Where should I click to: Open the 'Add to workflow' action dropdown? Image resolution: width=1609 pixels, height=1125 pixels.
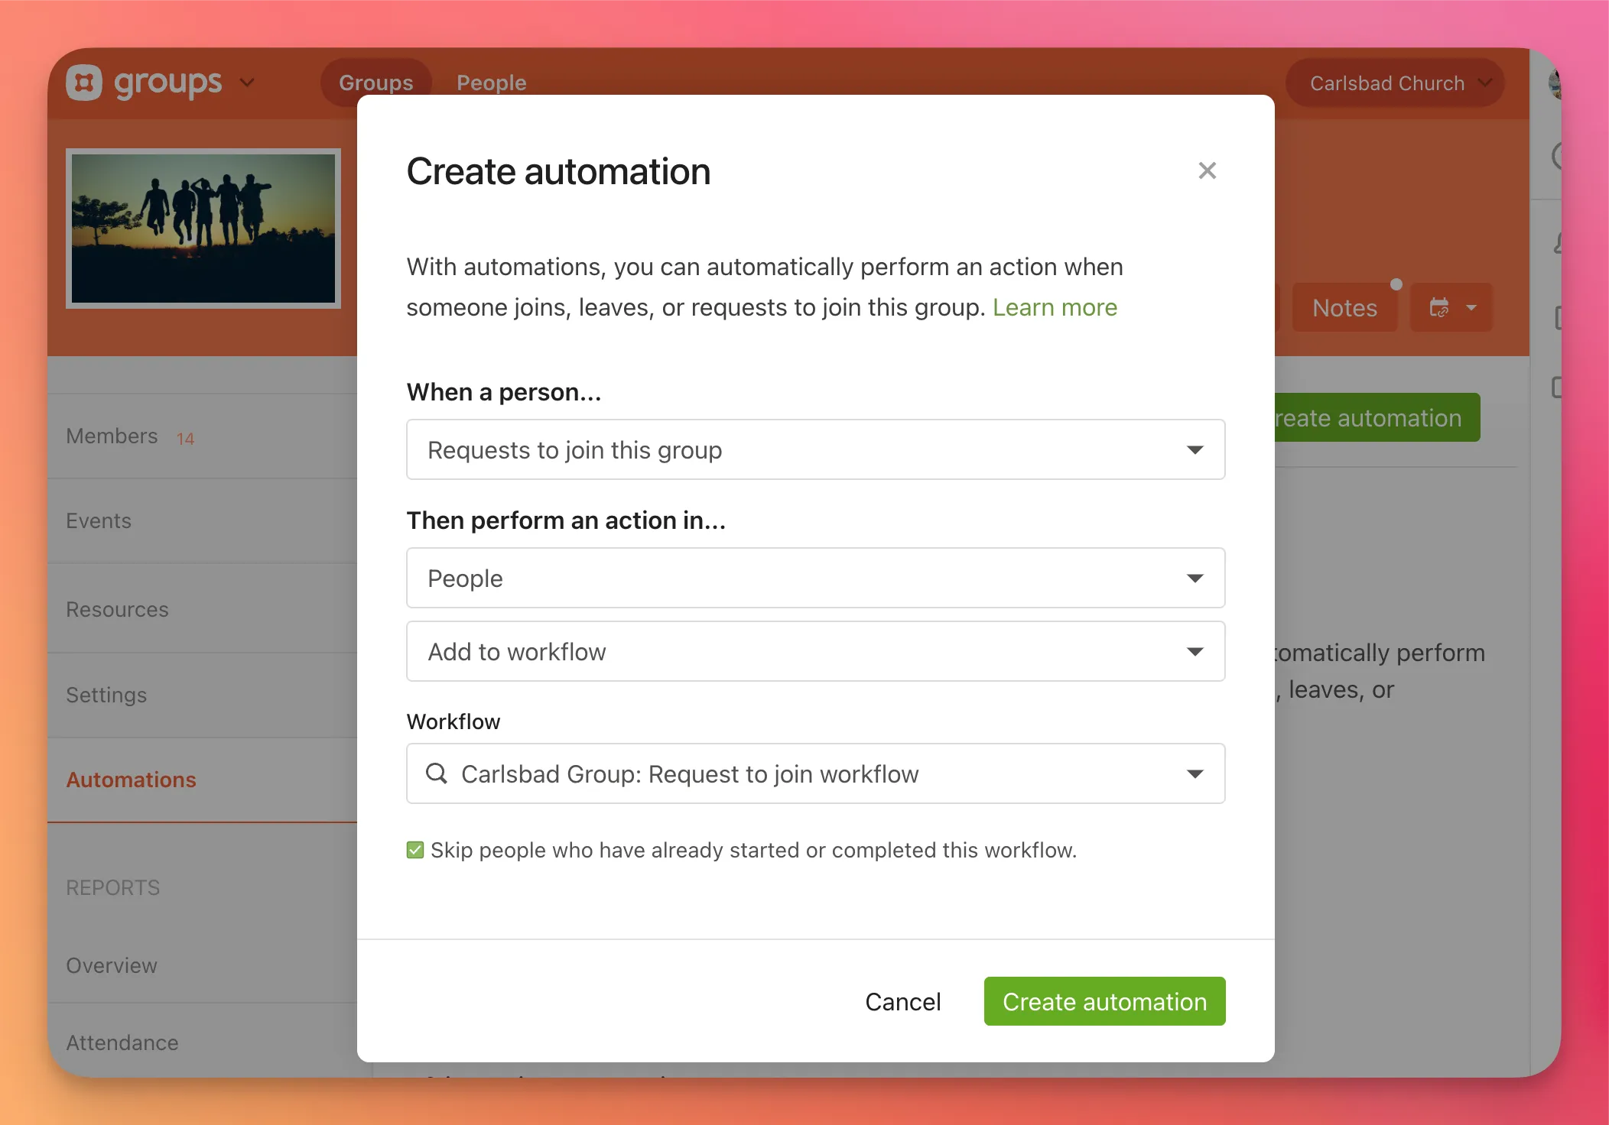point(815,651)
